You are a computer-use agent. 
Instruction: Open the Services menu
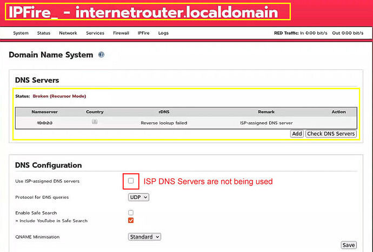95,33
